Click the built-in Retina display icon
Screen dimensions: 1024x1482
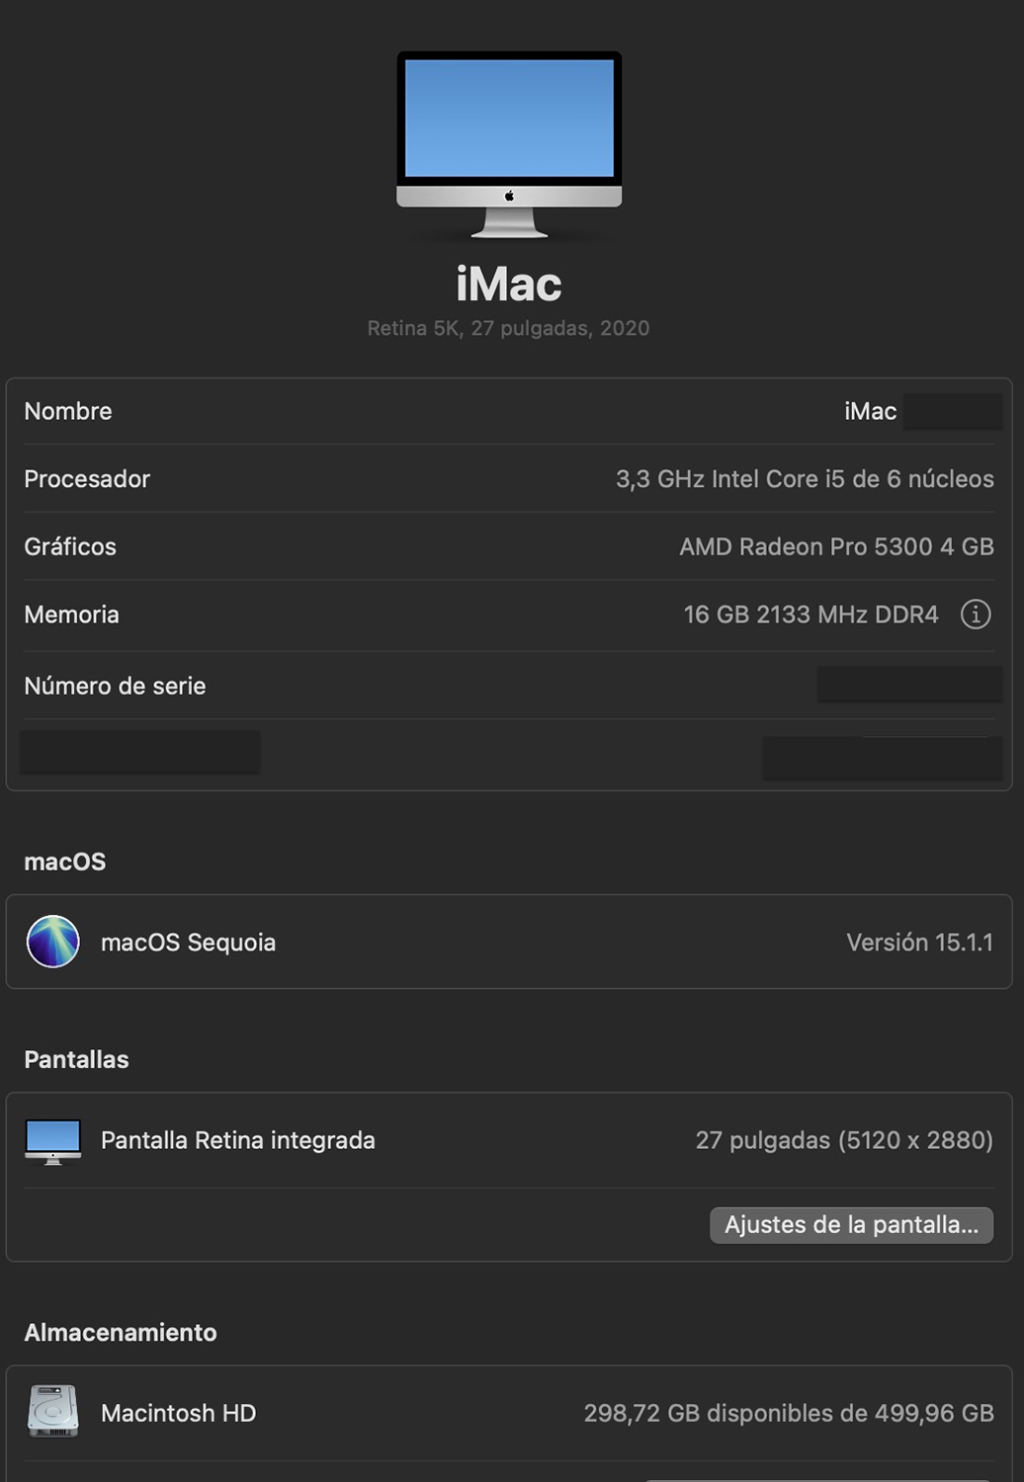pos(53,1141)
